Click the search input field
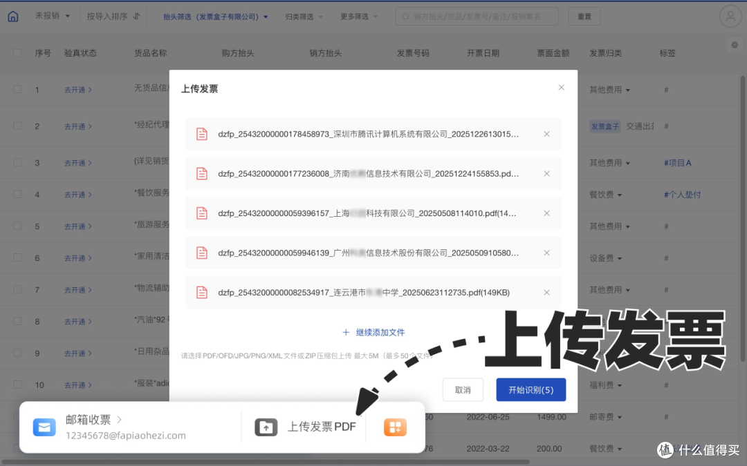The width and height of the screenshot is (747, 466). coord(477,17)
